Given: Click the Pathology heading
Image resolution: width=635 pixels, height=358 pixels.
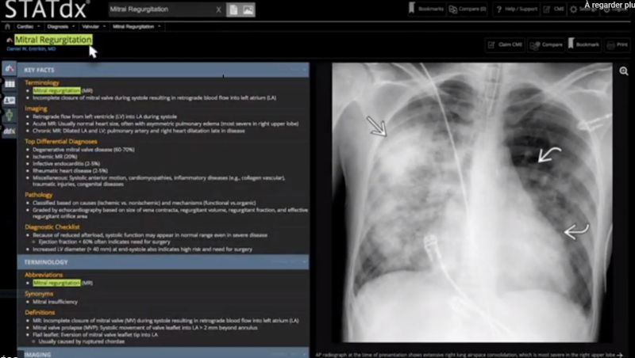Looking at the screenshot, I should click(x=38, y=195).
